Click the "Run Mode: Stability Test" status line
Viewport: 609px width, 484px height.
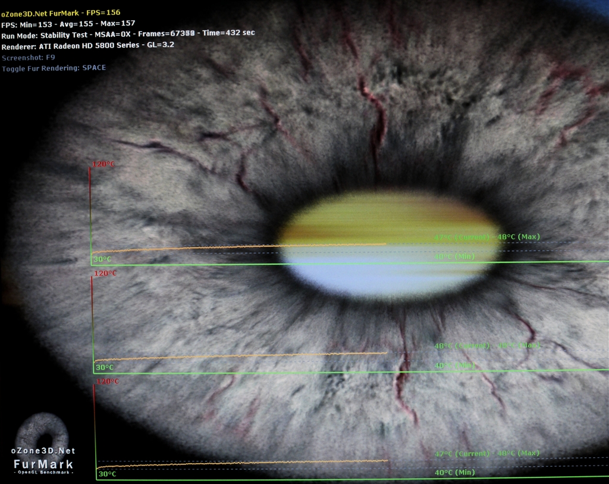[128, 34]
